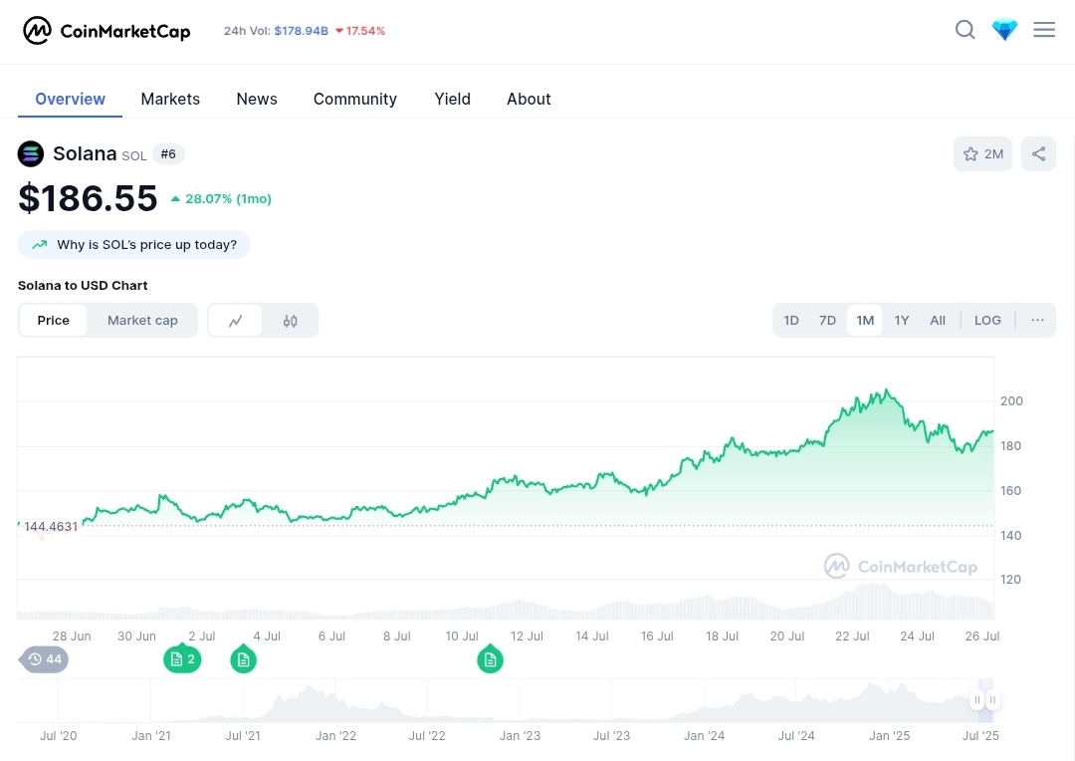Click the share icon button

(x=1038, y=154)
